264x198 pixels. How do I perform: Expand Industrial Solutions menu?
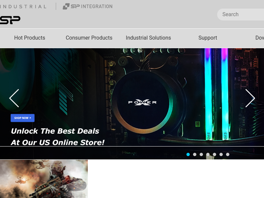coord(148,38)
